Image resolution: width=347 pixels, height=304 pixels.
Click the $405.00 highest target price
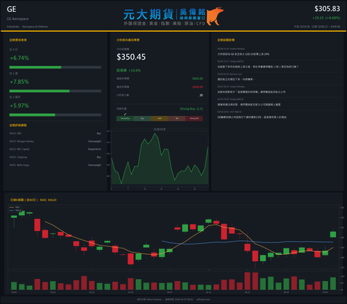(198, 78)
